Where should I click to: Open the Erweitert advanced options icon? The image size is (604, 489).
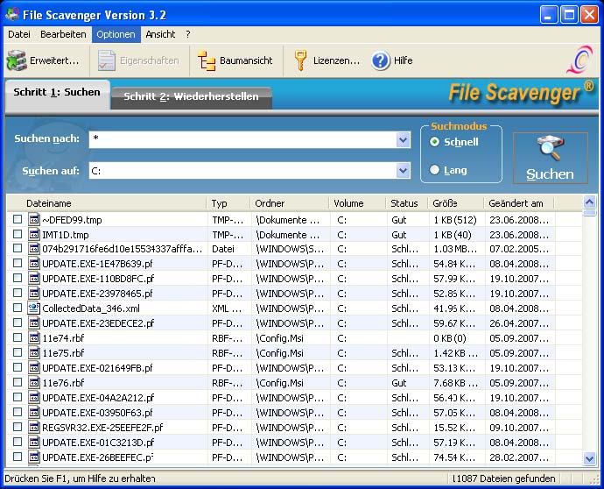click(x=16, y=60)
